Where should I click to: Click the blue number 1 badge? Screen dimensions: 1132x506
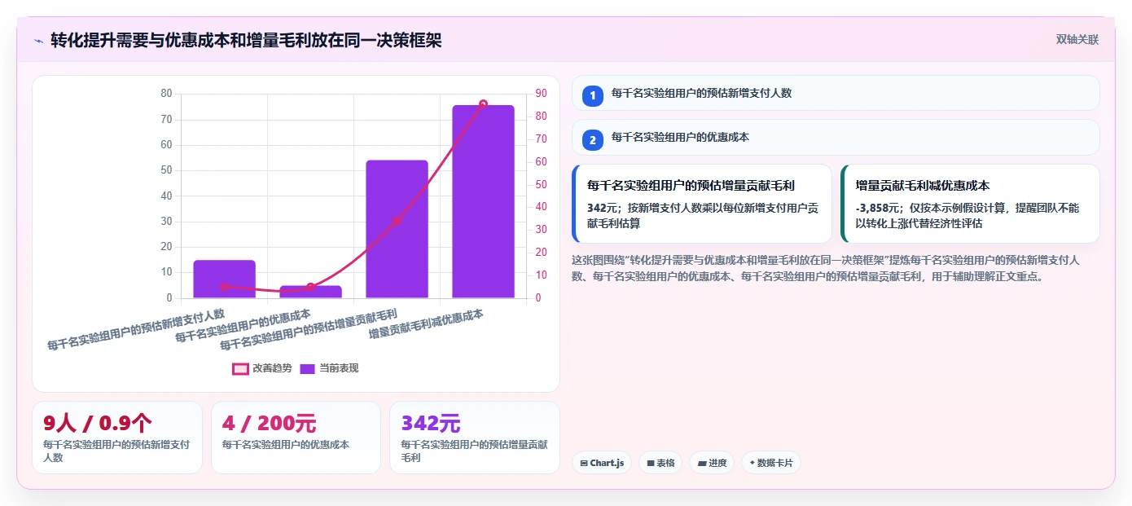coord(593,95)
